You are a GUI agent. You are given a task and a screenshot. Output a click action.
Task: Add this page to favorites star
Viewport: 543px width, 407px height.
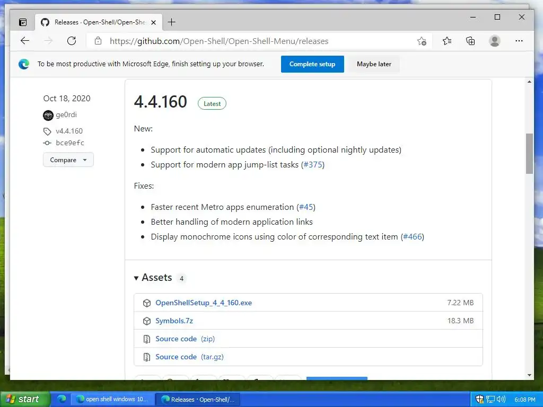click(422, 41)
